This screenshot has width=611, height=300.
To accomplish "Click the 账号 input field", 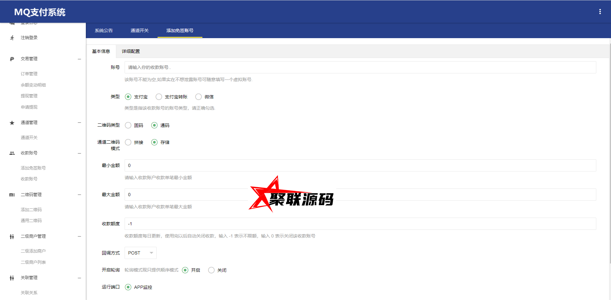I will pyautogui.click(x=360, y=67).
